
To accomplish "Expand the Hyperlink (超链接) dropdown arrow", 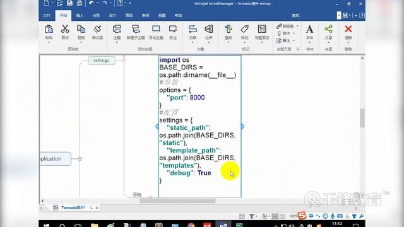I will (x=297, y=26).
